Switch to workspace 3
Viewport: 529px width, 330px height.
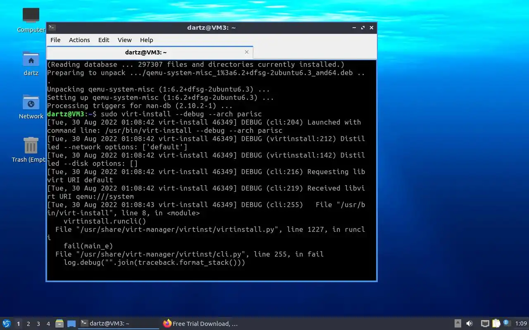[x=38, y=324]
